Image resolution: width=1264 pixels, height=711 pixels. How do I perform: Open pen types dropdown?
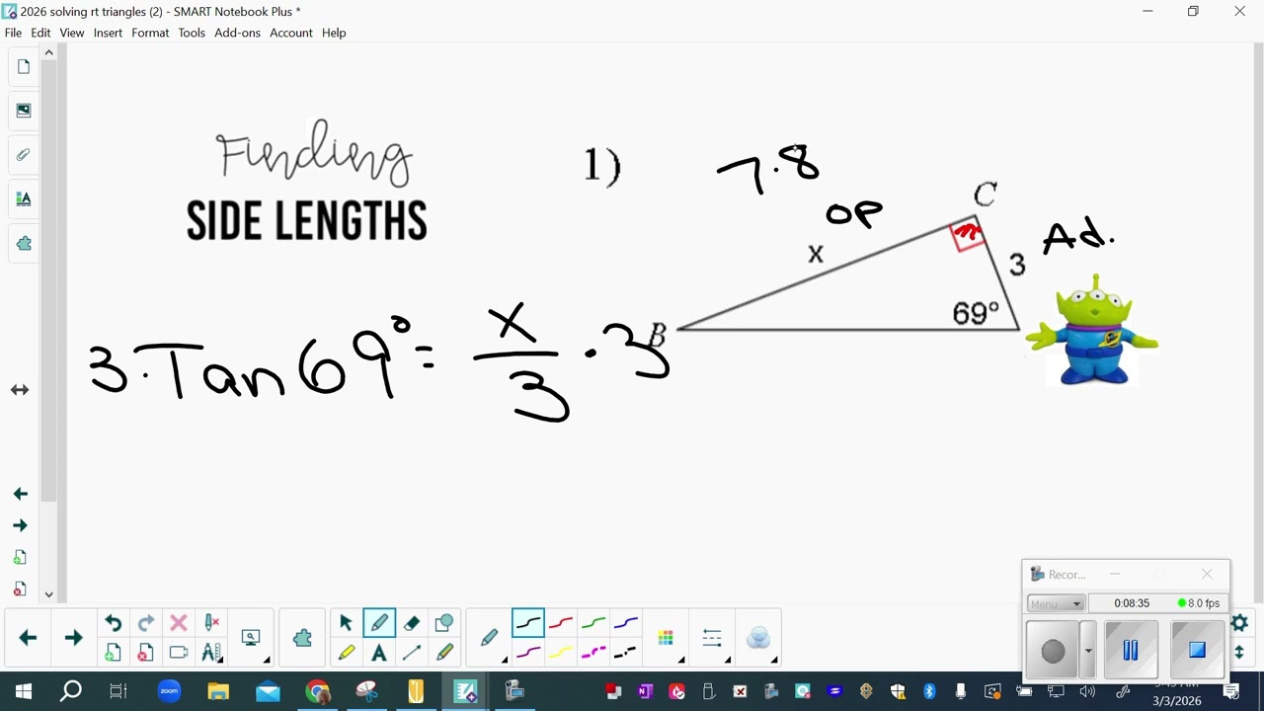[490, 639]
